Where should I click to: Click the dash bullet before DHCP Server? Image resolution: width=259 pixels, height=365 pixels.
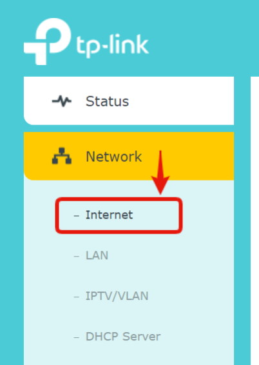[77, 337]
